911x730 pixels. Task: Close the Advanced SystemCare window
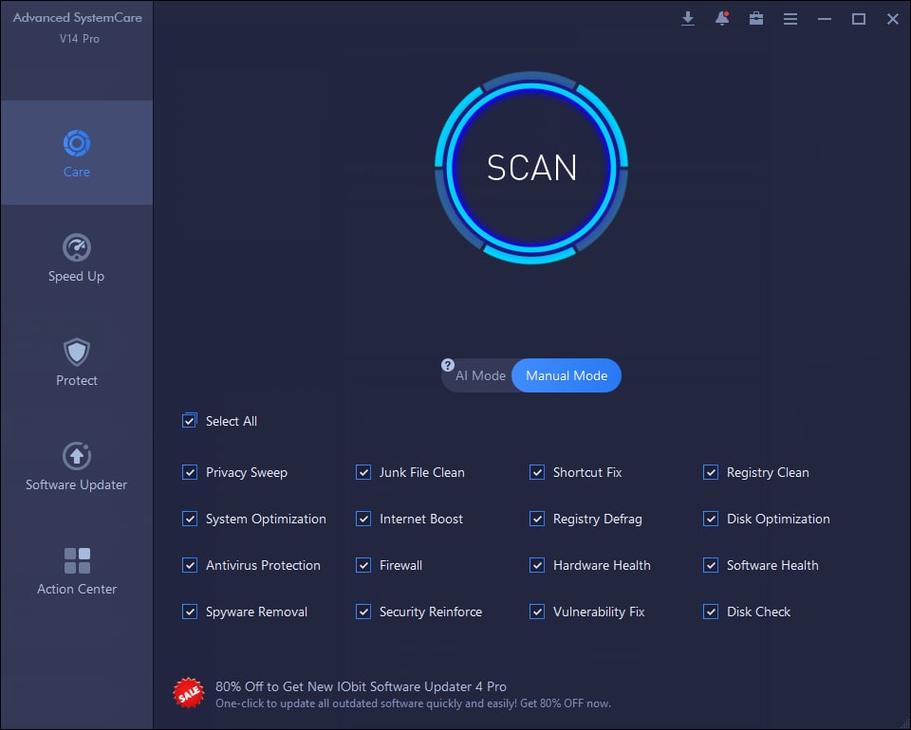[x=893, y=19]
